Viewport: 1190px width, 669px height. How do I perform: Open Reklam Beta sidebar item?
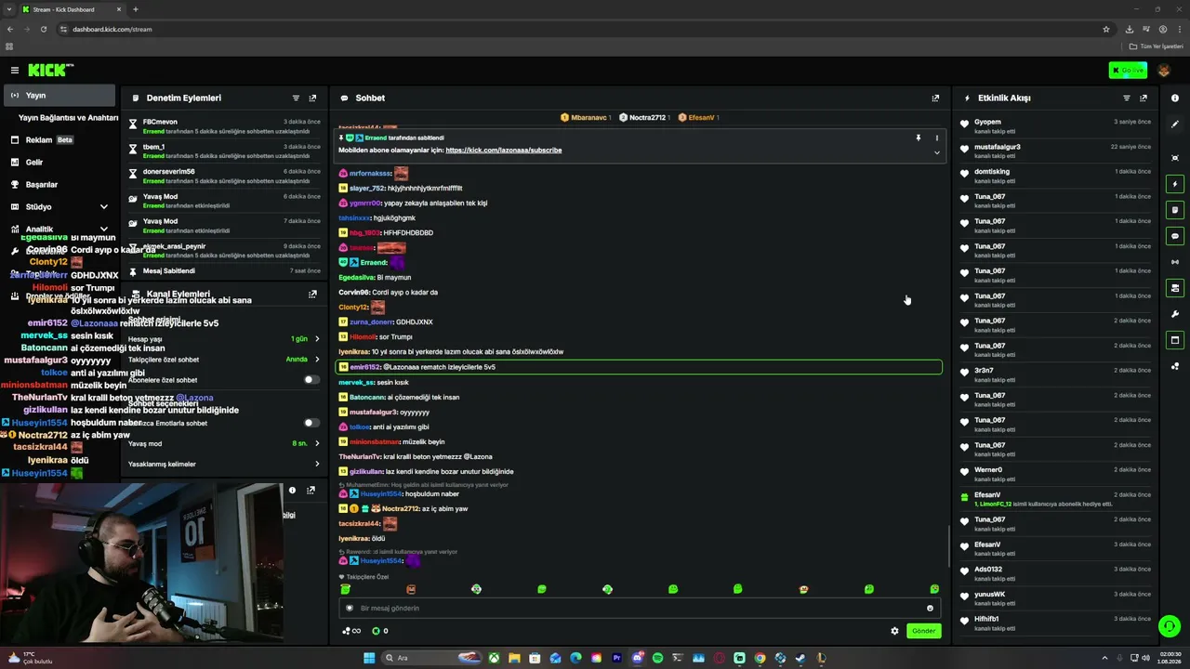59,140
